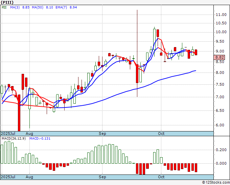230x185 pixels.
Task: Click the last red MACD histogram bar
Action: click(x=196, y=168)
